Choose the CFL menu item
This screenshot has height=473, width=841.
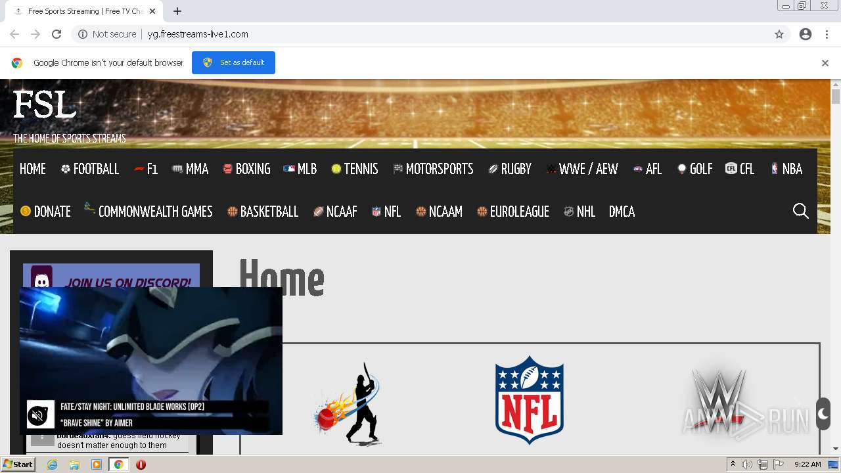point(740,169)
